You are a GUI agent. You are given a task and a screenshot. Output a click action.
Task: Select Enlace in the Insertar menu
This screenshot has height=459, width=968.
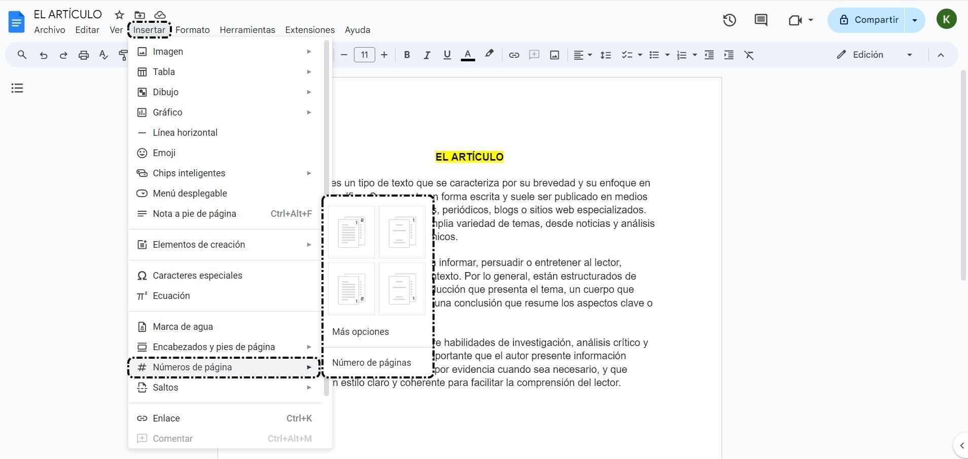225,418
